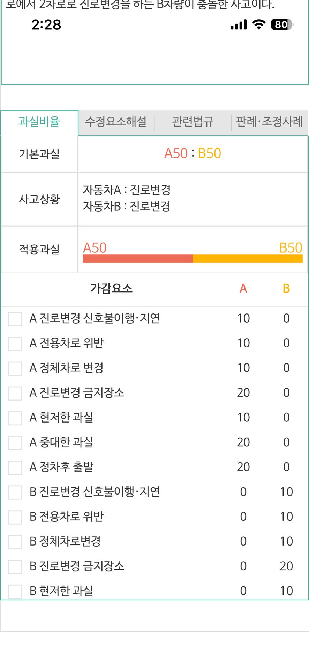309x671 pixels.
Task: Enable B 진로변경 신호불이행·지연 checkbox
Action: [15, 492]
